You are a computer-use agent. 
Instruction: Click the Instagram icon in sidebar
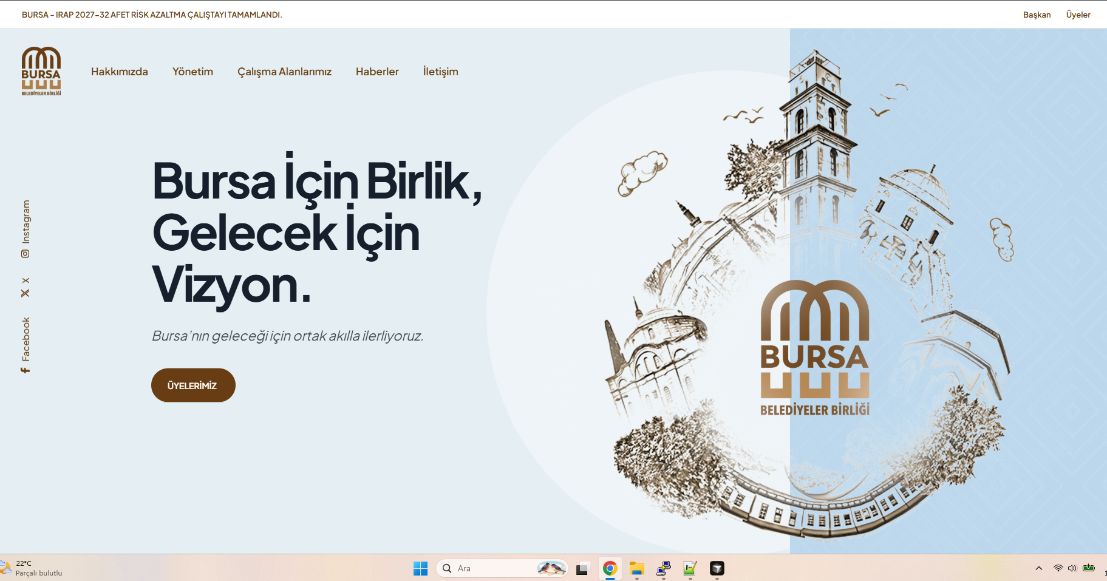26,254
